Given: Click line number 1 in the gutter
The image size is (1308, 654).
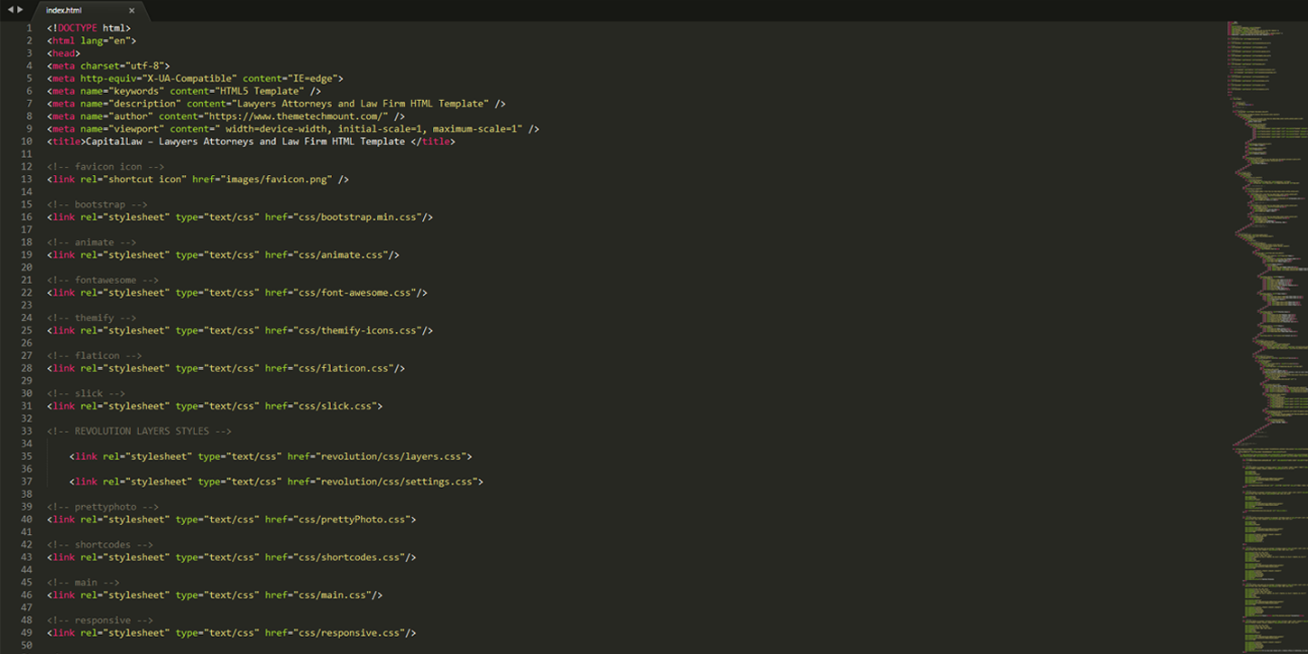Looking at the screenshot, I should click(29, 28).
